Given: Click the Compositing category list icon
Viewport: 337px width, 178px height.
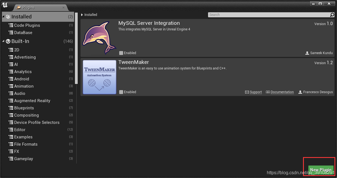Looking at the screenshot, I should [11, 115].
